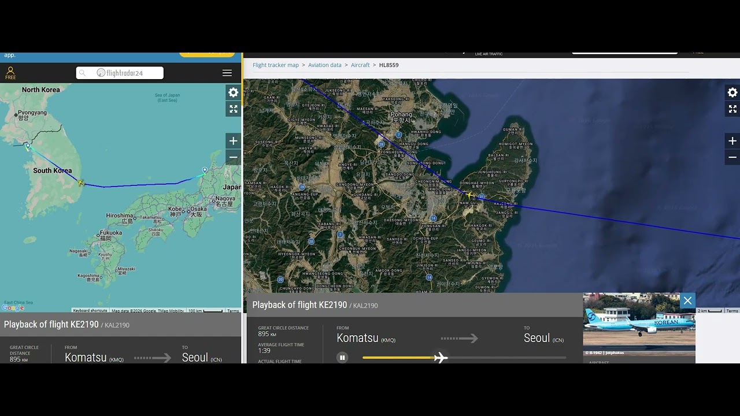Screen dimensions: 740x416
Task: Click average flight time value 1:39
Action: tap(264, 351)
